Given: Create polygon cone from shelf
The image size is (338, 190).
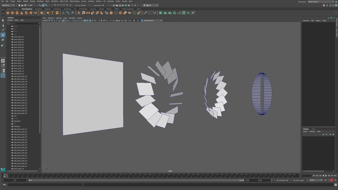Looking at the screenshot, I should 22,13.
